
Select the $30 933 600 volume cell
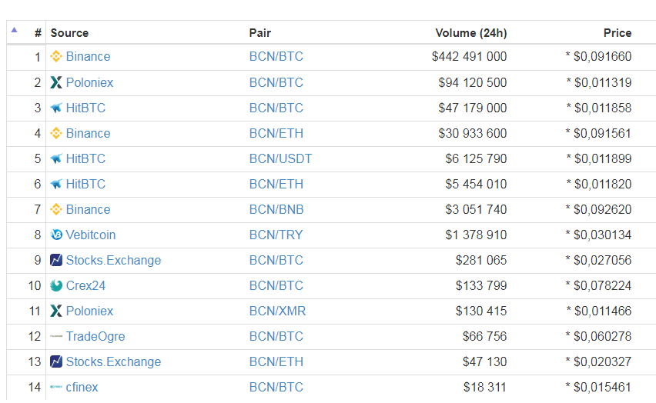coord(473,133)
